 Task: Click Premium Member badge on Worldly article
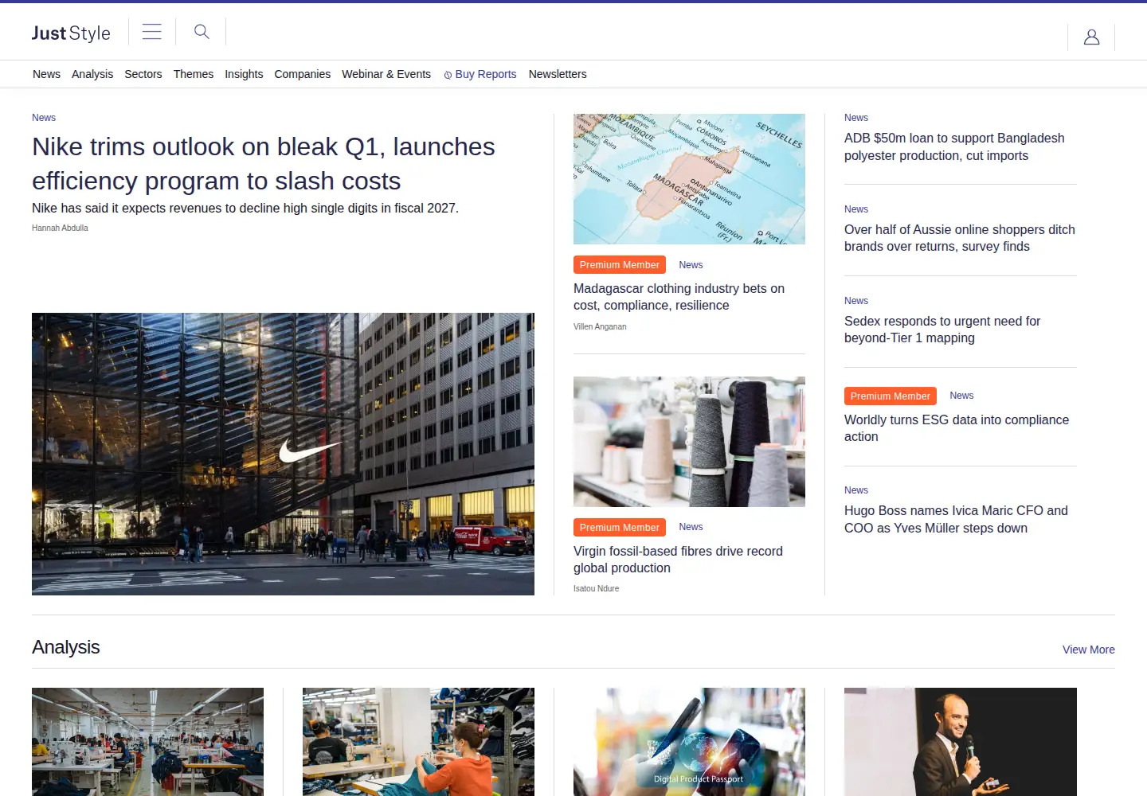point(891,396)
